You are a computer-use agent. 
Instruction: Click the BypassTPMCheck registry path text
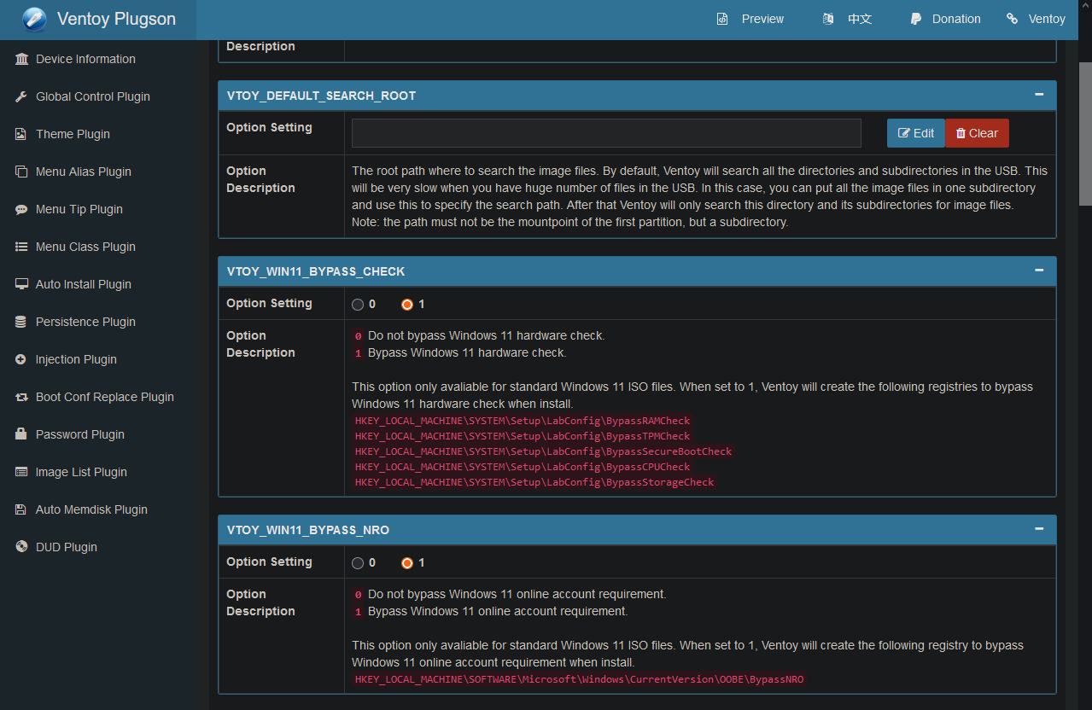(523, 436)
